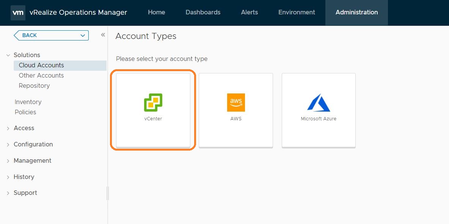Click the VMware logo in the top bar
The image size is (449, 224).
coord(17,12)
